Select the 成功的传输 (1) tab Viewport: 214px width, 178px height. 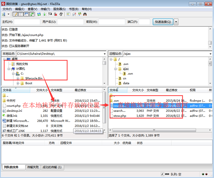click(52, 167)
